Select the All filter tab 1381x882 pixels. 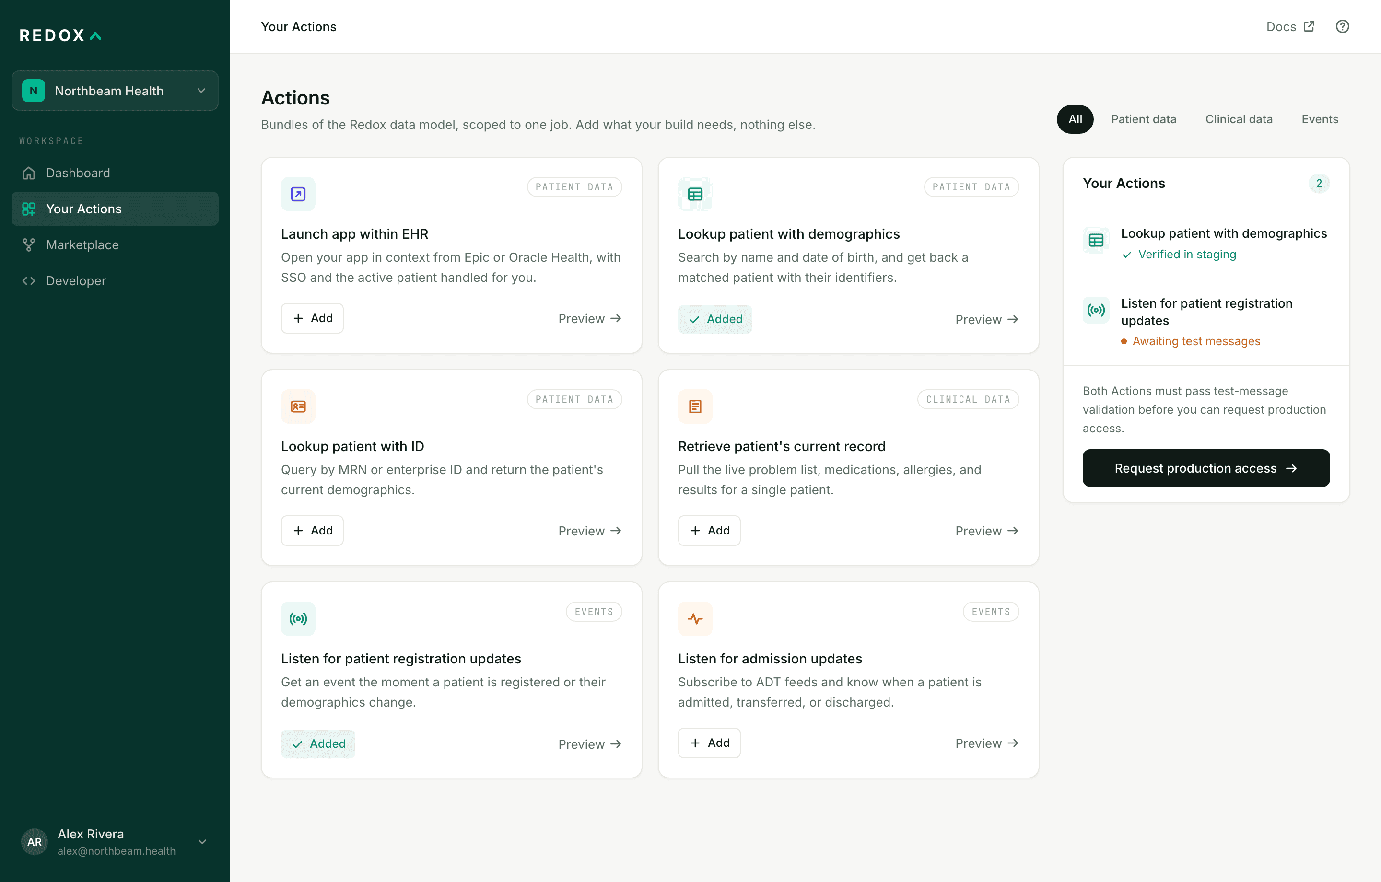1075,119
